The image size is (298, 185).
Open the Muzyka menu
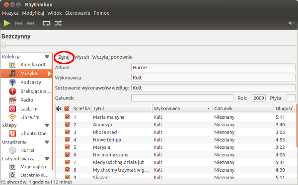[10, 13]
